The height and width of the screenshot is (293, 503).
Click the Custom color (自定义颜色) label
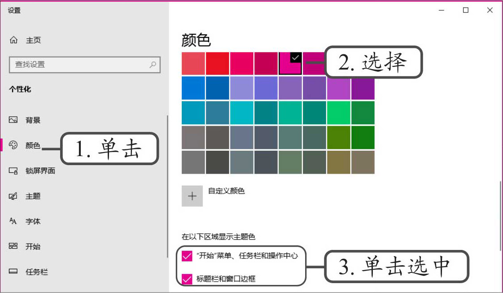pyautogui.click(x=227, y=191)
